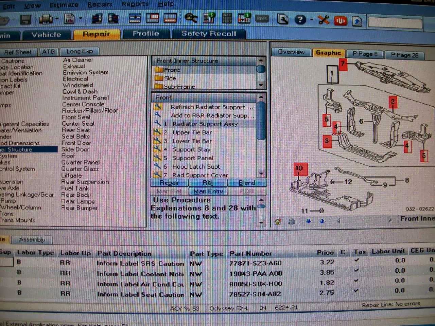Toggle Tax checkmark for Seat Caution label
The height and width of the screenshot is (326, 435).
[x=356, y=291]
